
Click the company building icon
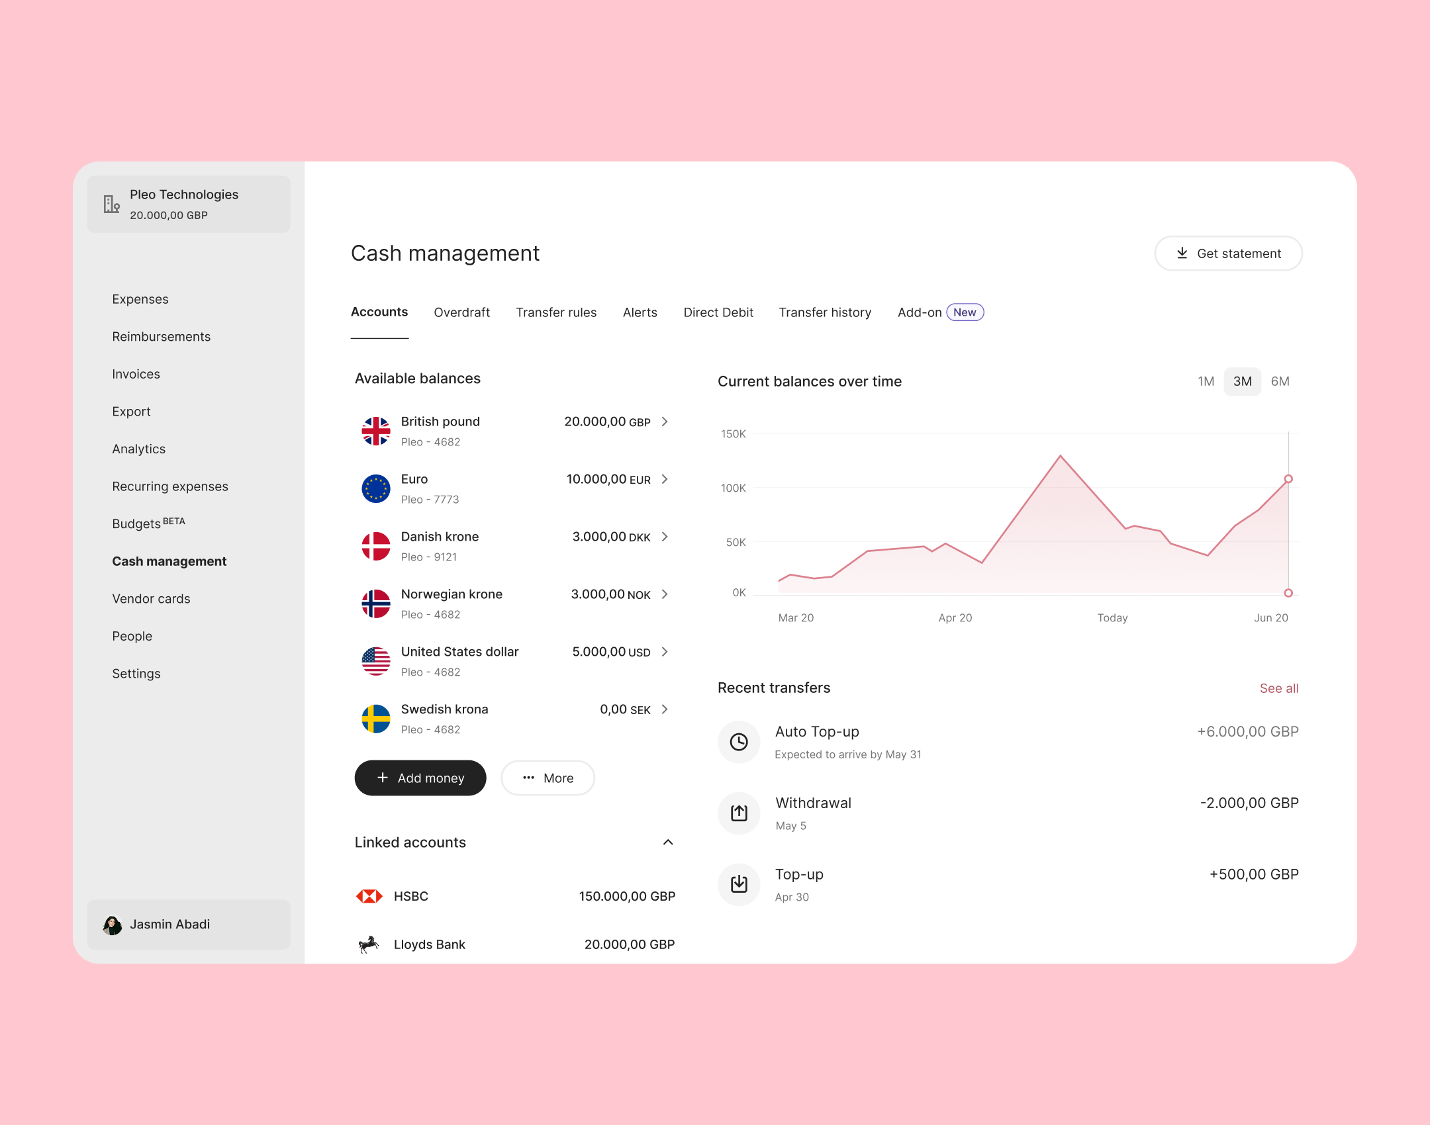(x=112, y=204)
